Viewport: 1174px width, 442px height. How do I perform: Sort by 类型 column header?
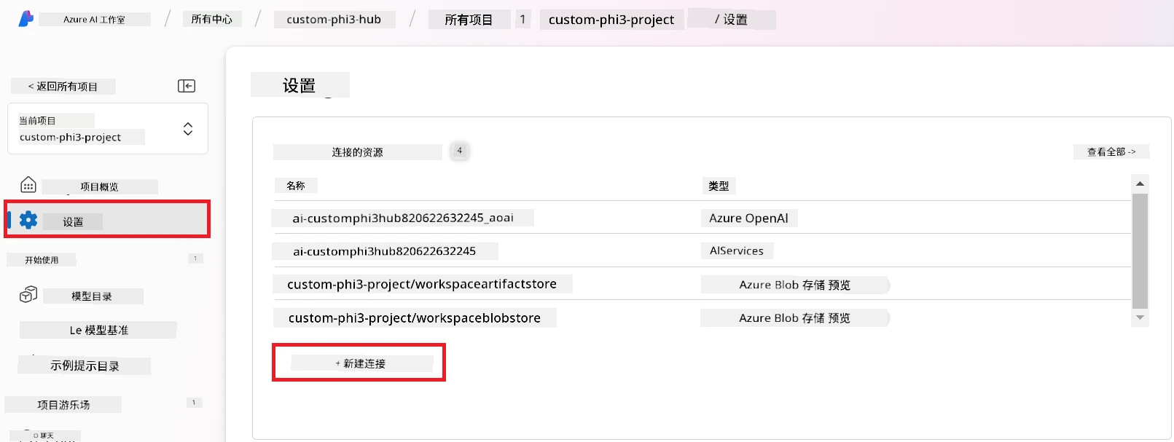pos(719,186)
